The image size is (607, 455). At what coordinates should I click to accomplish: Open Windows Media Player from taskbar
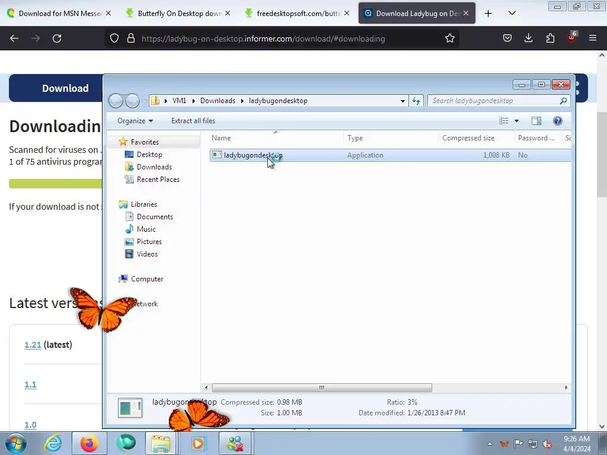pyautogui.click(x=198, y=443)
